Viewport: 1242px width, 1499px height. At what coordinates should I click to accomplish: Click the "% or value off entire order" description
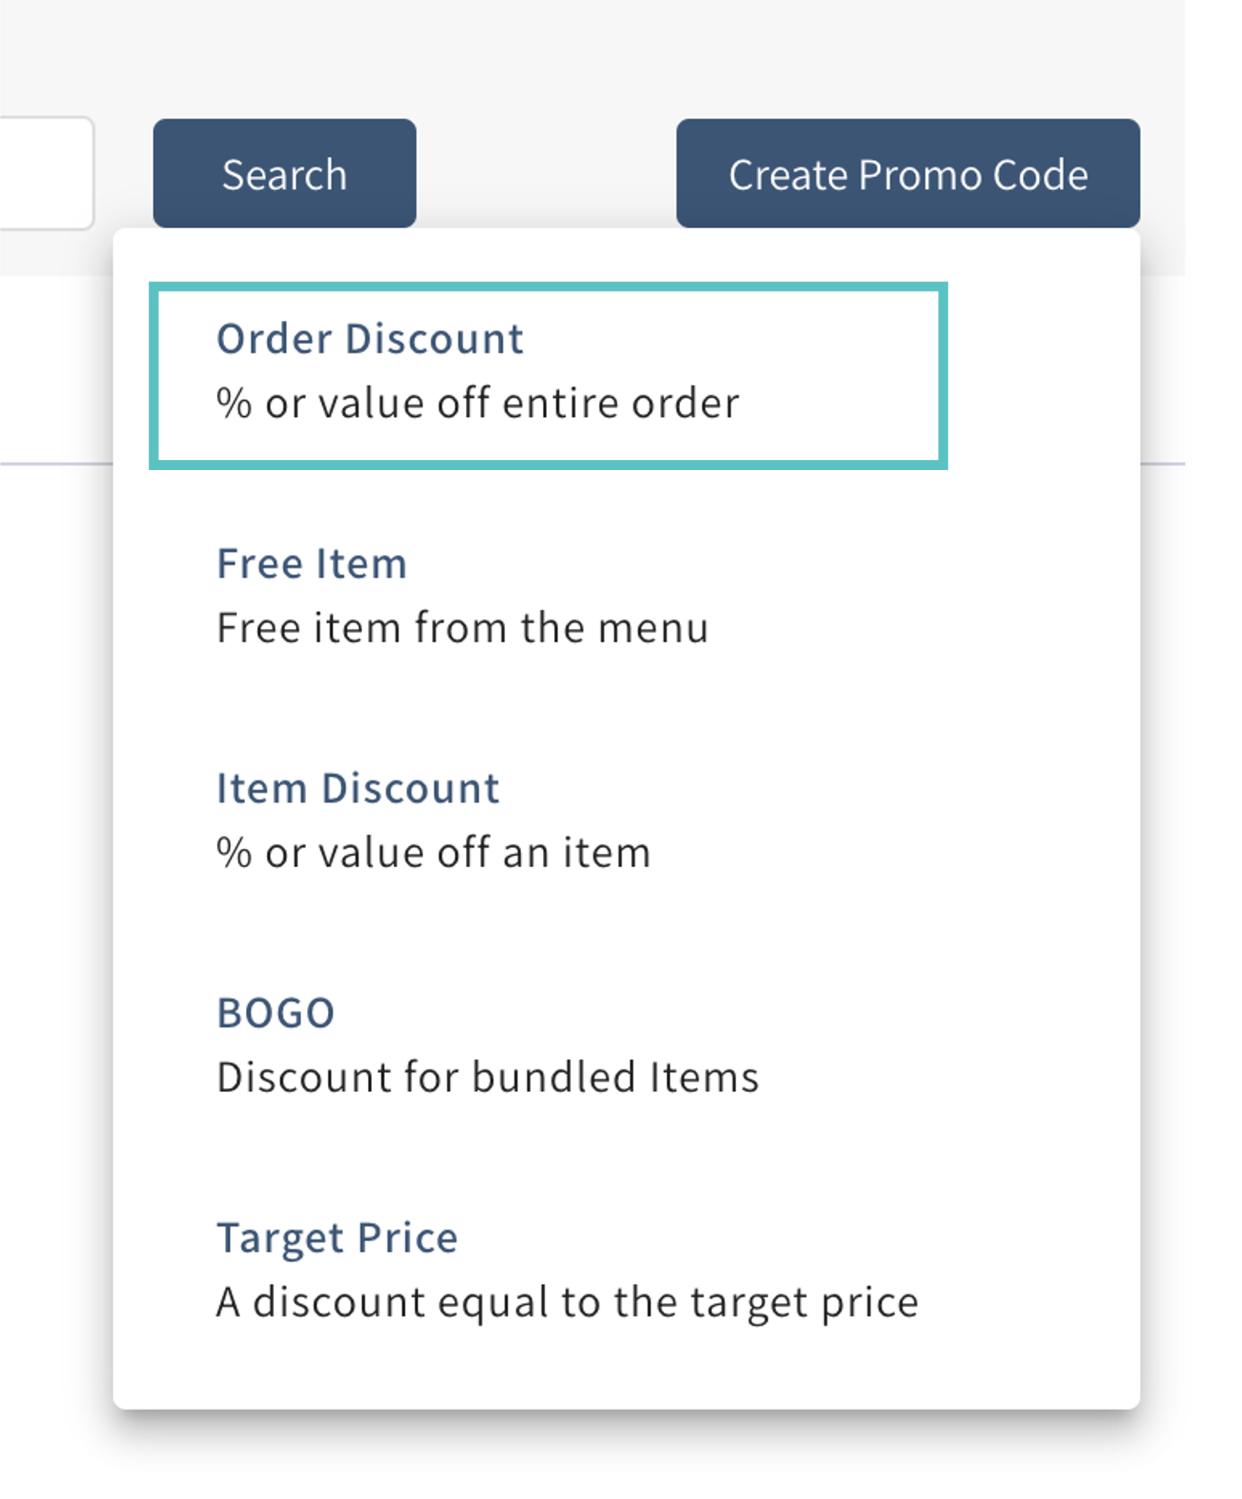point(478,403)
